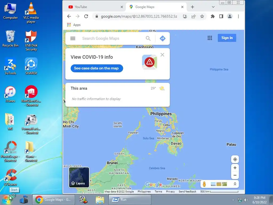Click the weather icon in This area card
273x205 pixels.
tap(162, 88)
